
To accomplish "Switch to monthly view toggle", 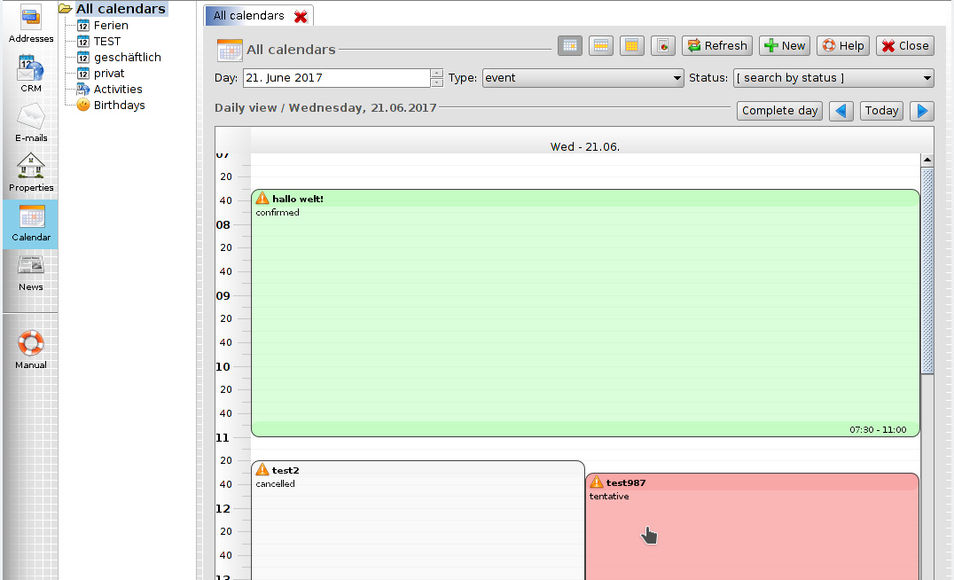I will pyautogui.click(x=631, y=46).
